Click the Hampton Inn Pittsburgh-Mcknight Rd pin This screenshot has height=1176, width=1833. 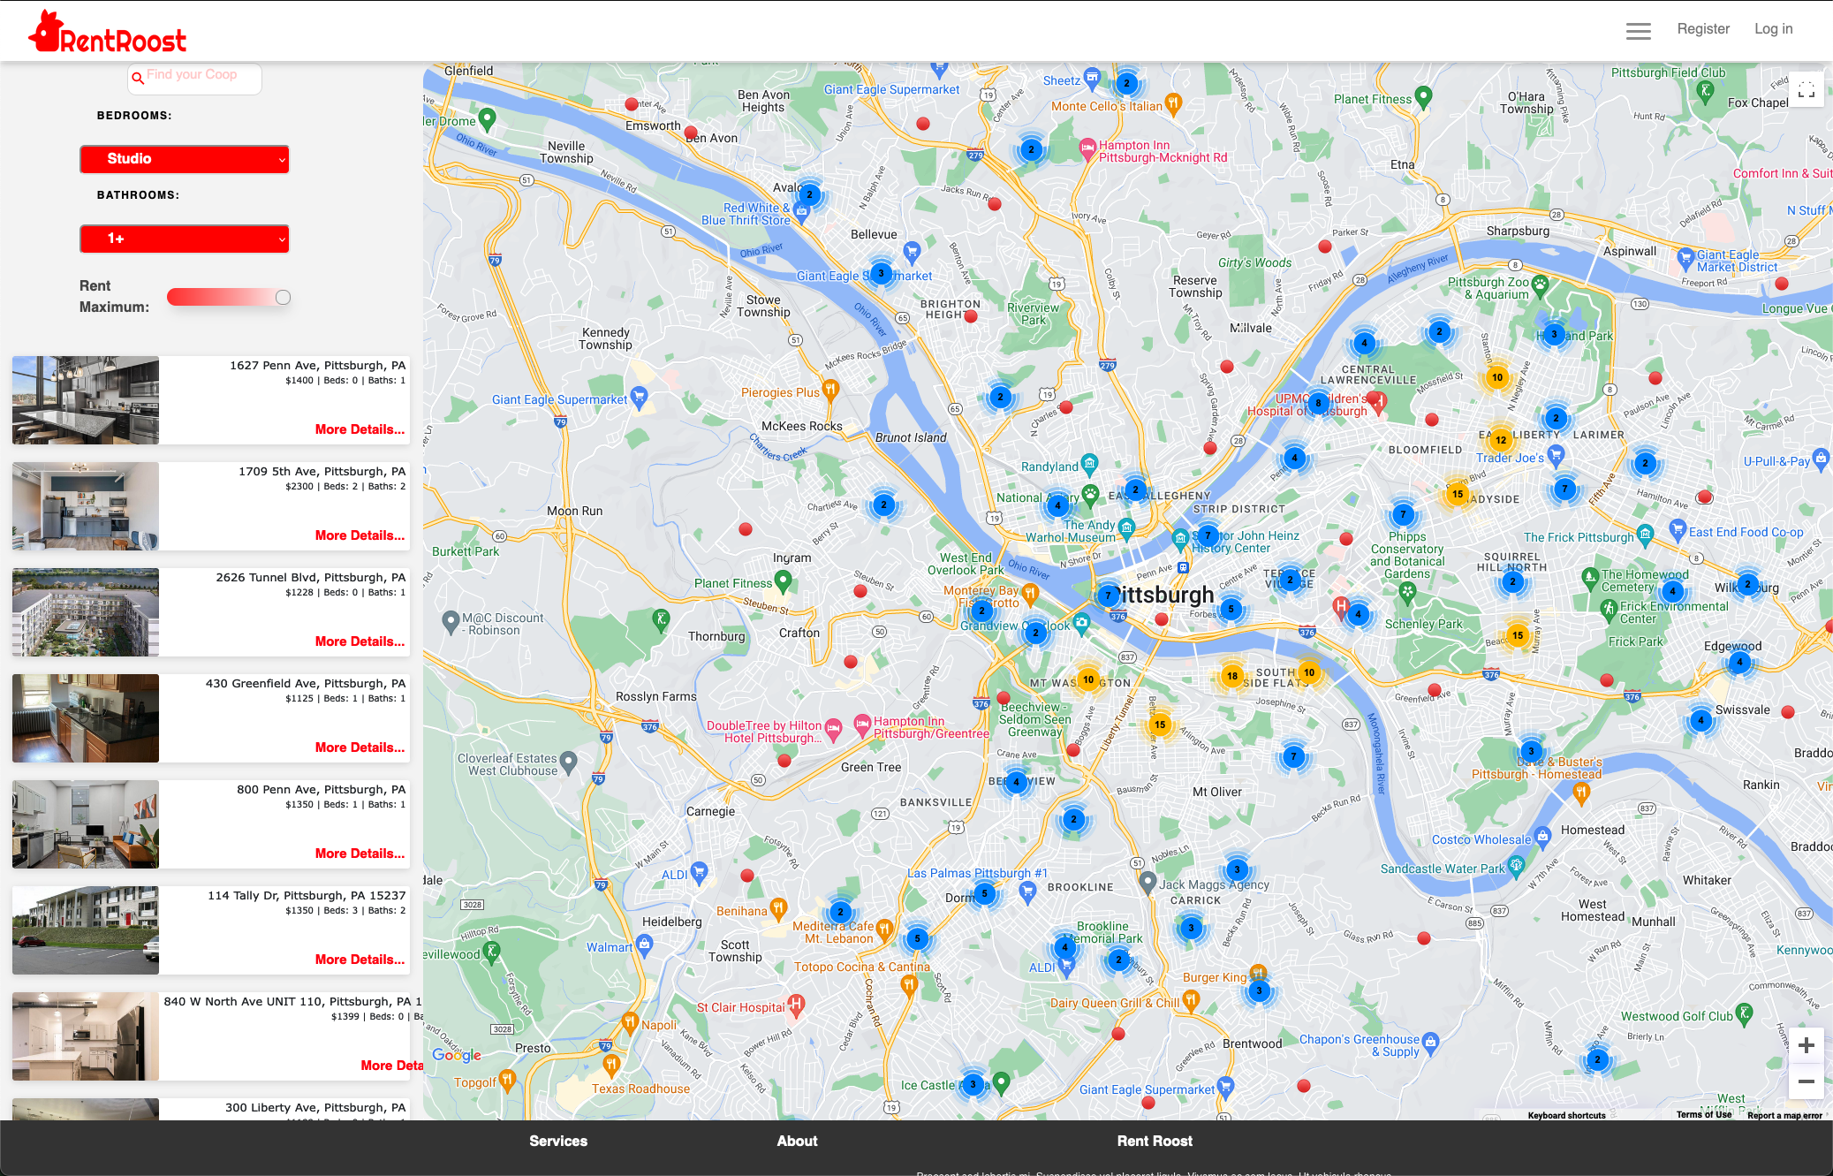[x=1088, y=148]
